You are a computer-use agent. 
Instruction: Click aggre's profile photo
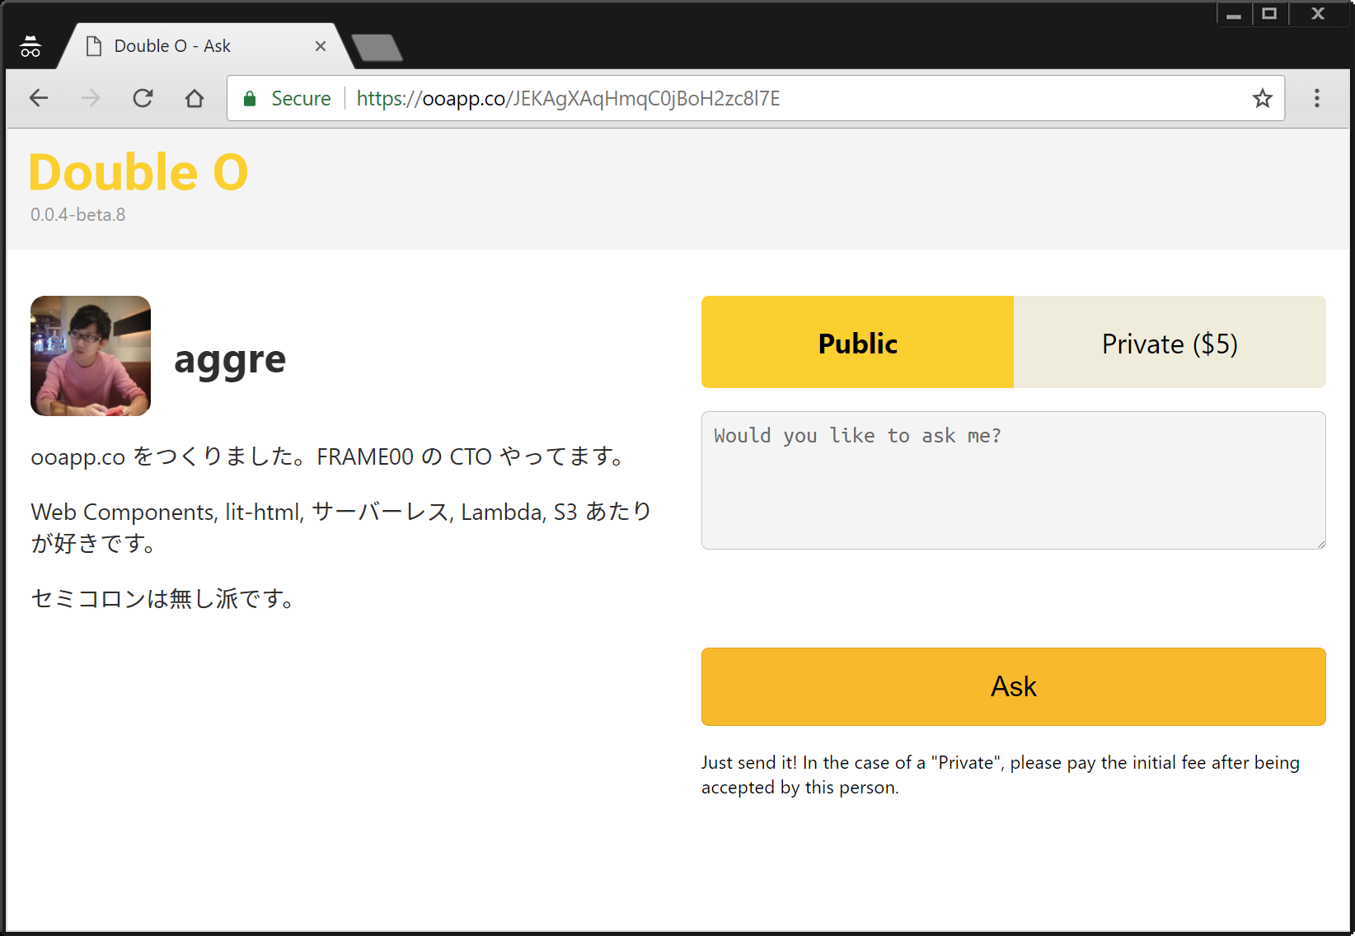91,356
